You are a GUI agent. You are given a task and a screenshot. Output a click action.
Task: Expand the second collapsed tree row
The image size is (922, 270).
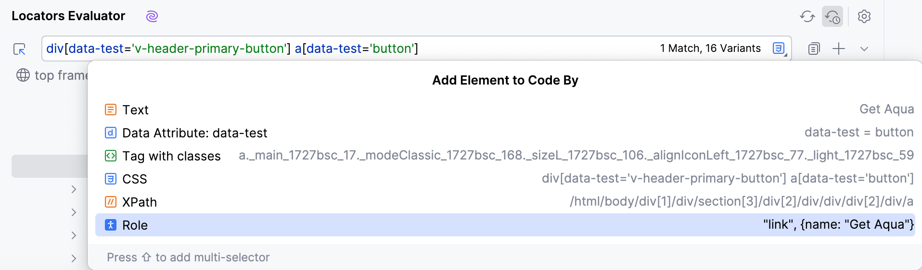(x=74, y=212)
